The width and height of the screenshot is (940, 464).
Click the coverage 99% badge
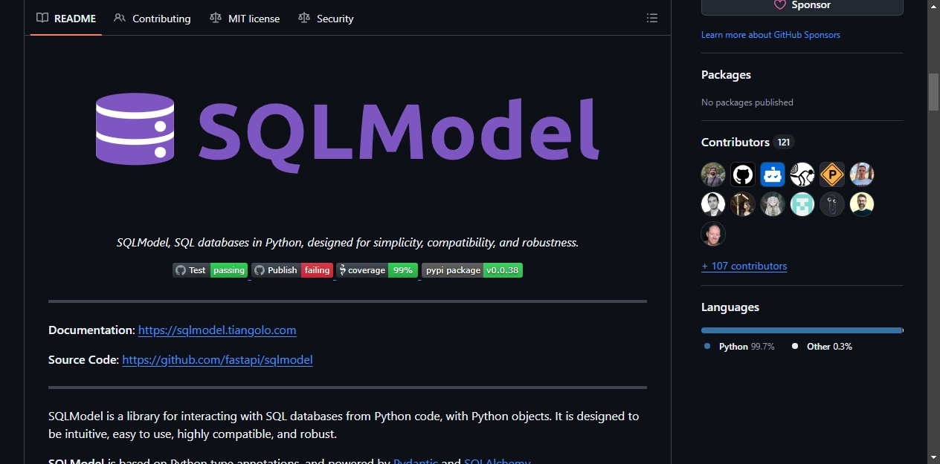tap(377, 270)
